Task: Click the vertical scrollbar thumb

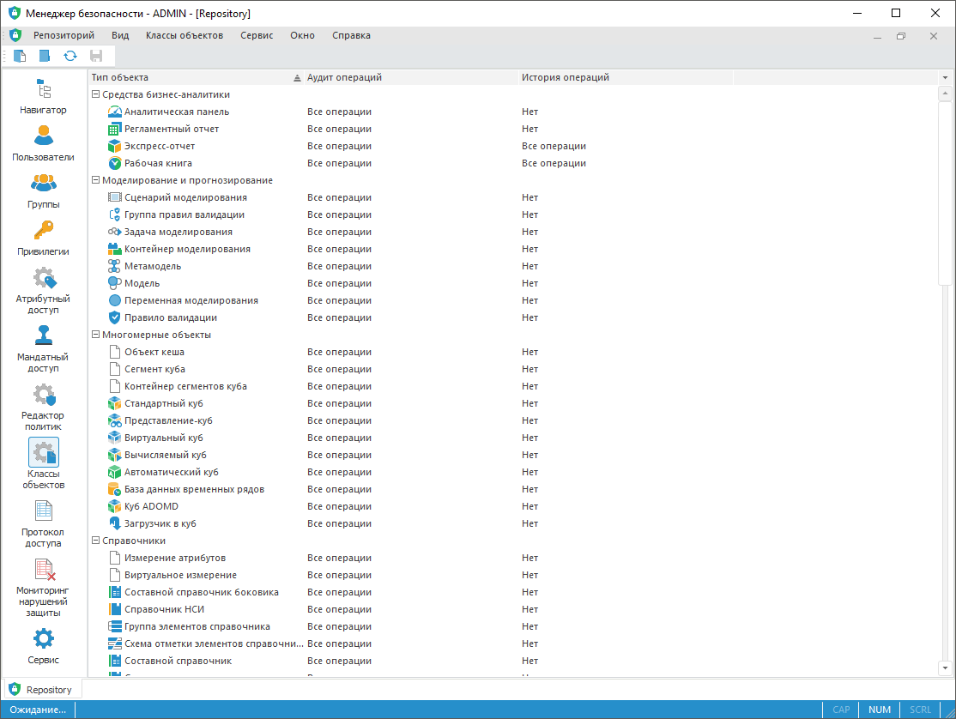Action: [945, 193]
